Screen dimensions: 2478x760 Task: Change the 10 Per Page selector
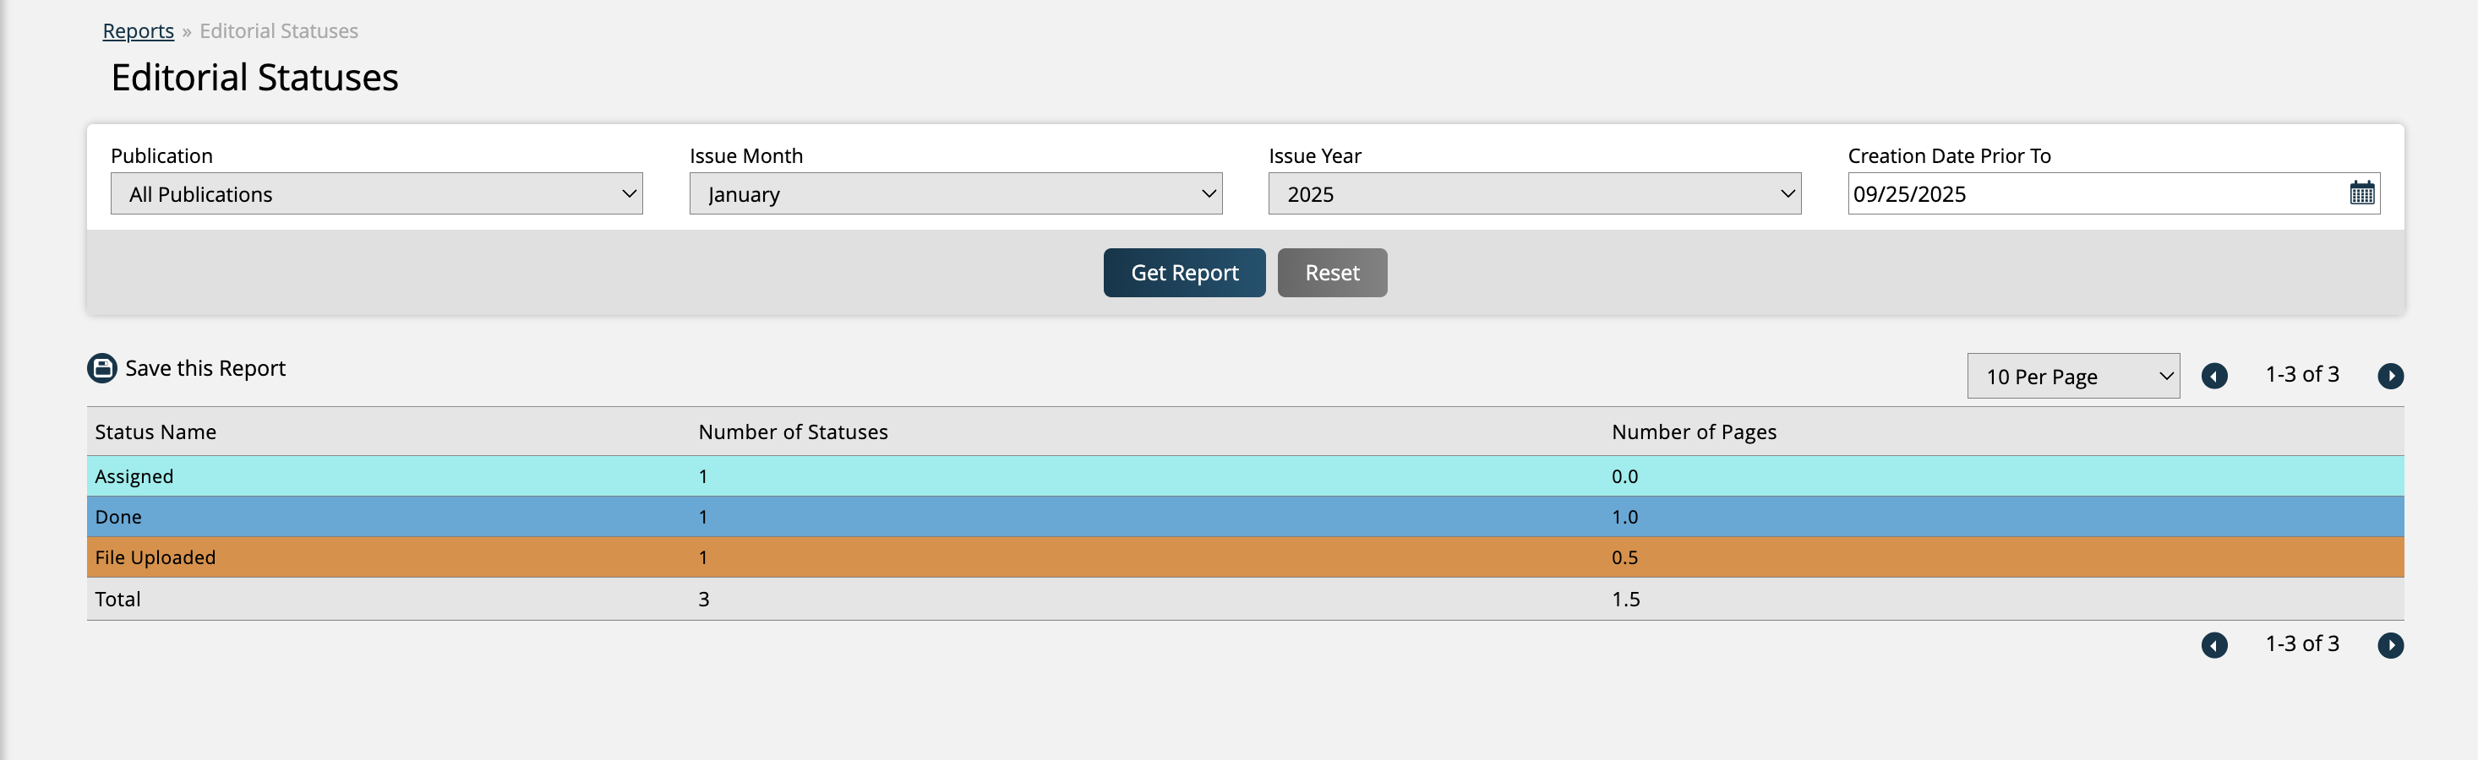2072,377
